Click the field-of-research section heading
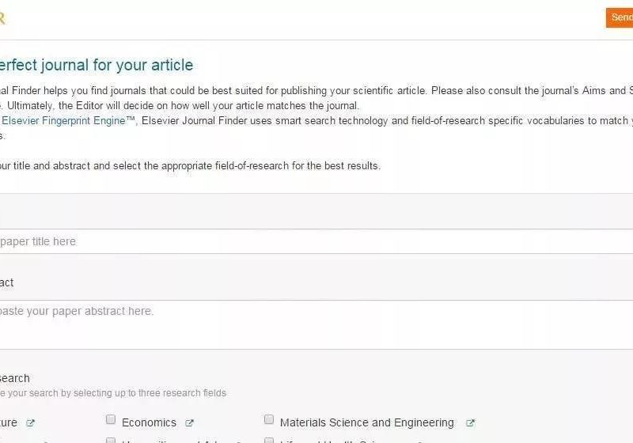This screenshot has width=633, height=443. pos(14,378)
